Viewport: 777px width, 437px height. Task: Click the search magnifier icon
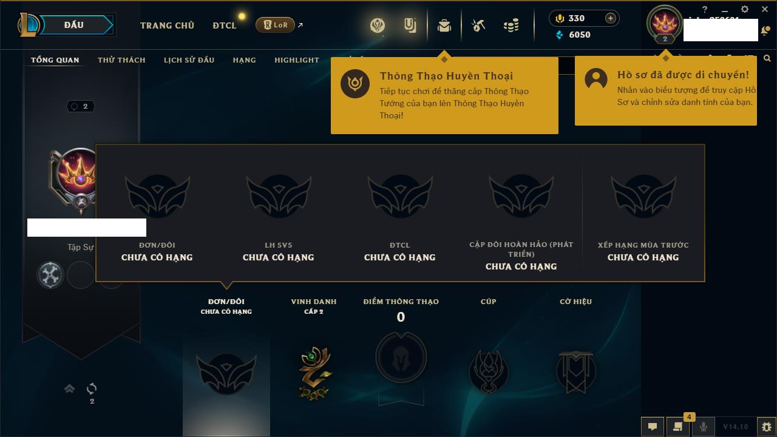coord(767,59)
